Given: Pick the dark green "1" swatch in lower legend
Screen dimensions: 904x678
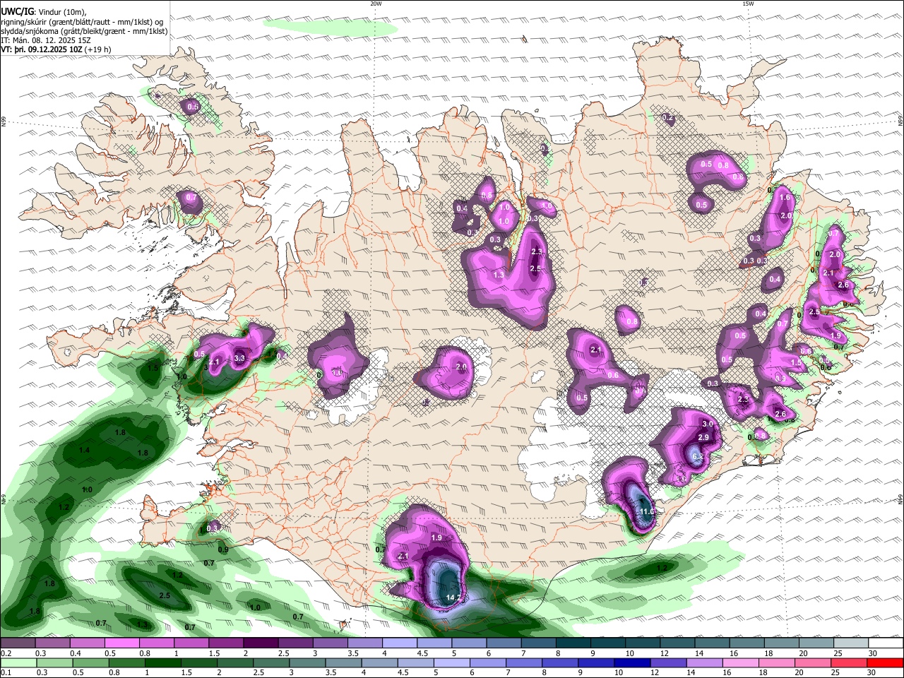Looking at the screenshot, I should [x=162, y=662].
